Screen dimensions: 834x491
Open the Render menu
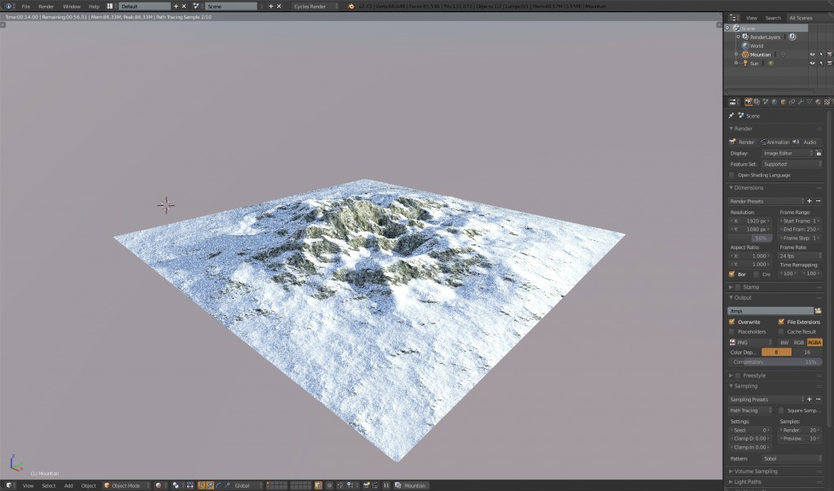pyautogui.click(x=45, y=6)
